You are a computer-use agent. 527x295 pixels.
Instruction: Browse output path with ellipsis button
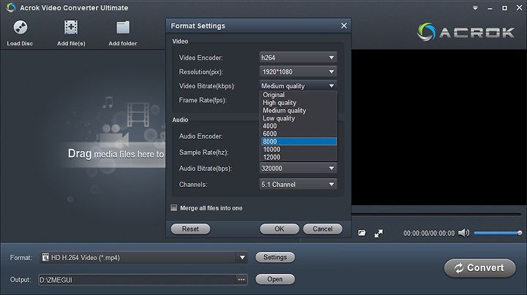(242, 280)
